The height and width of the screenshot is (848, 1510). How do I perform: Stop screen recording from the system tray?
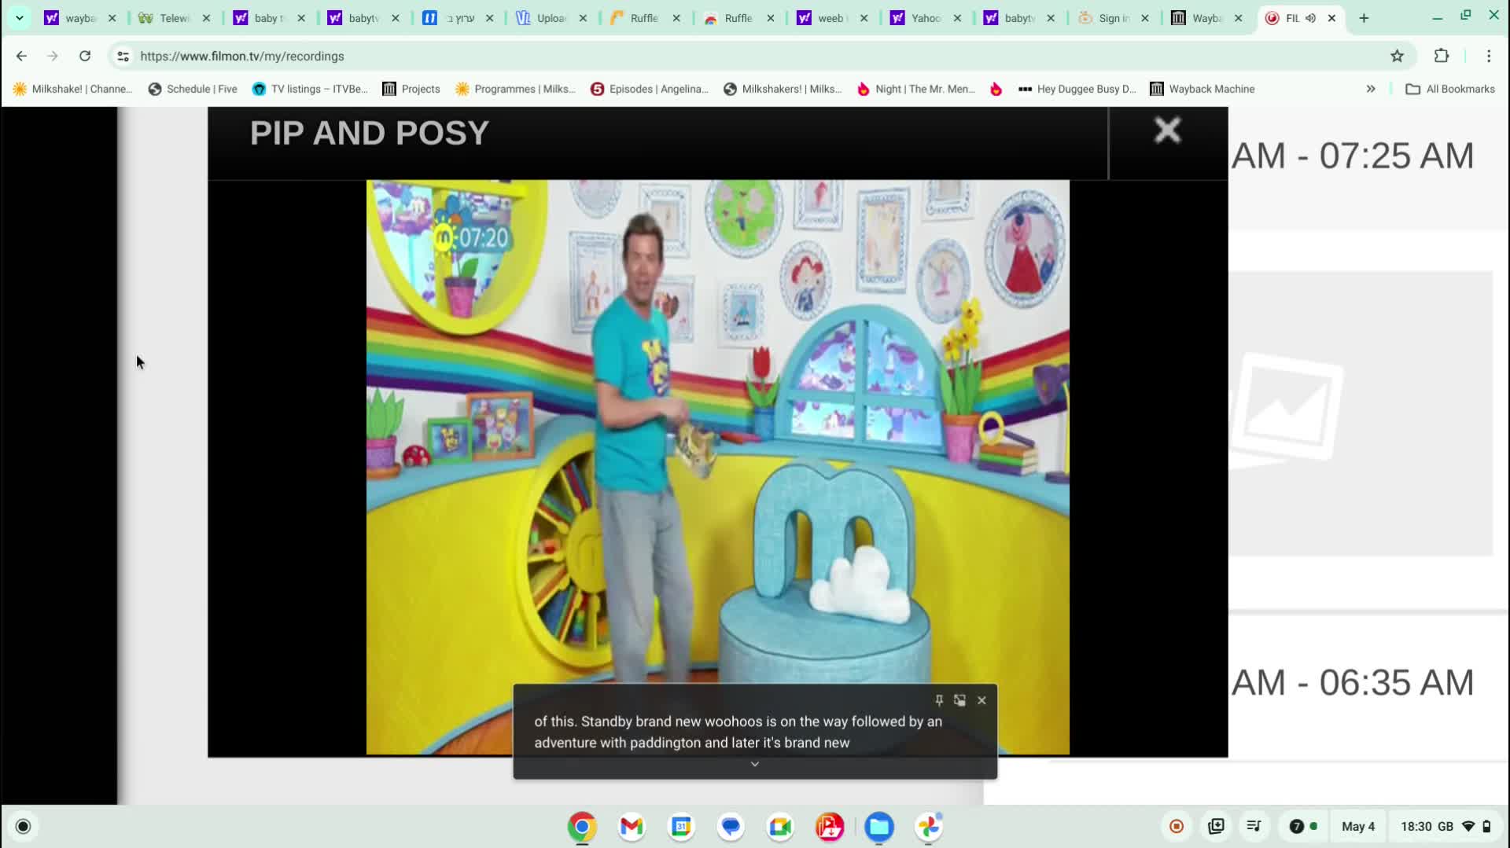click(x=1177, y=826)
